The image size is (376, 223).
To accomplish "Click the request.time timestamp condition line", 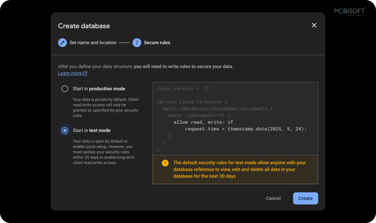I will [246, 129].
